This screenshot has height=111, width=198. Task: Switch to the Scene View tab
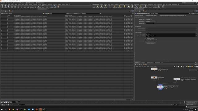pyautogui.click(x=3, y=9)
